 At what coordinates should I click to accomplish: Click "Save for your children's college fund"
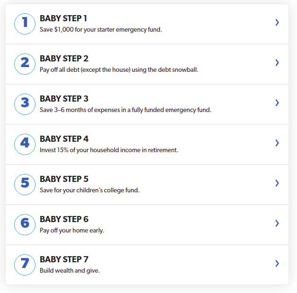tap(89, 190)
